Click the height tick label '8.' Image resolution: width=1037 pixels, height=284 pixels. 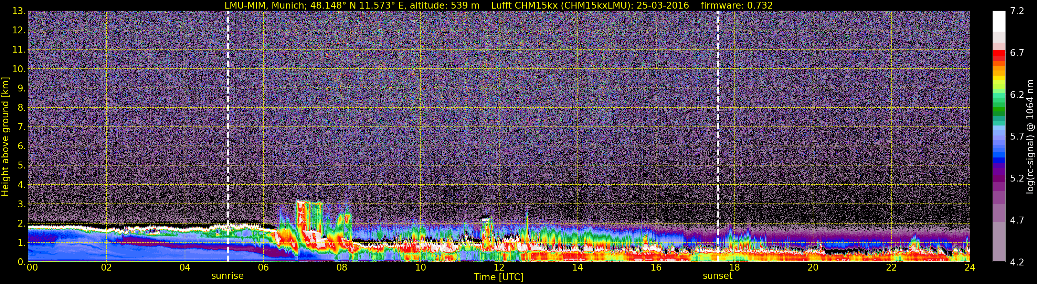click(x=21, y=107)
